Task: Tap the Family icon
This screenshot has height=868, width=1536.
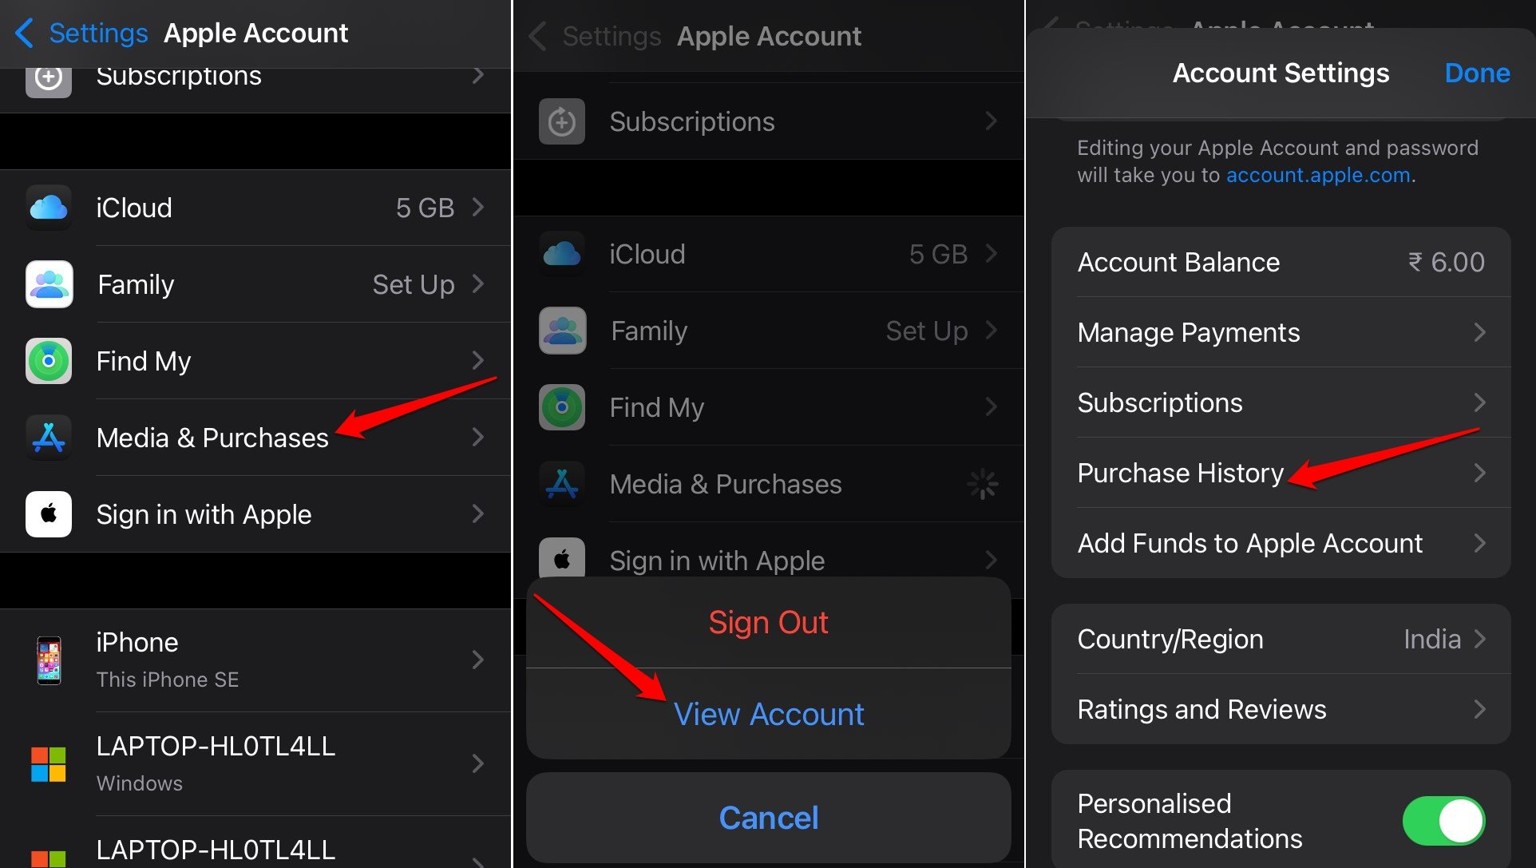Action: (x=47, y=285)
